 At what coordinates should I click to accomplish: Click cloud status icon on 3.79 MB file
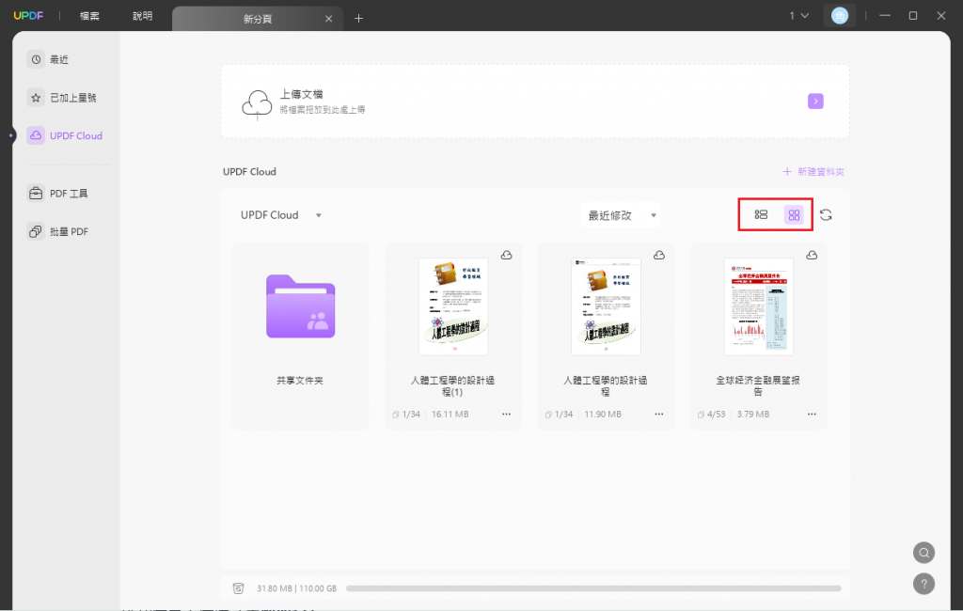click(812, 255)
